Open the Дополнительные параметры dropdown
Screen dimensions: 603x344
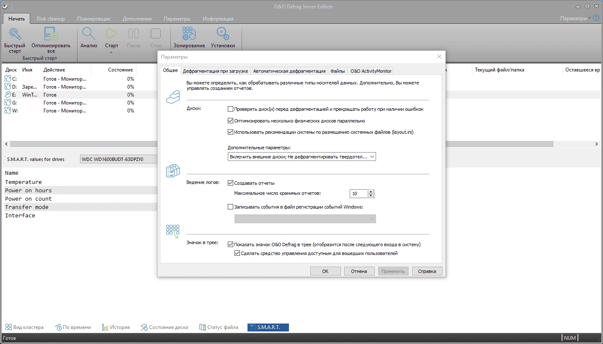(302, 157)
